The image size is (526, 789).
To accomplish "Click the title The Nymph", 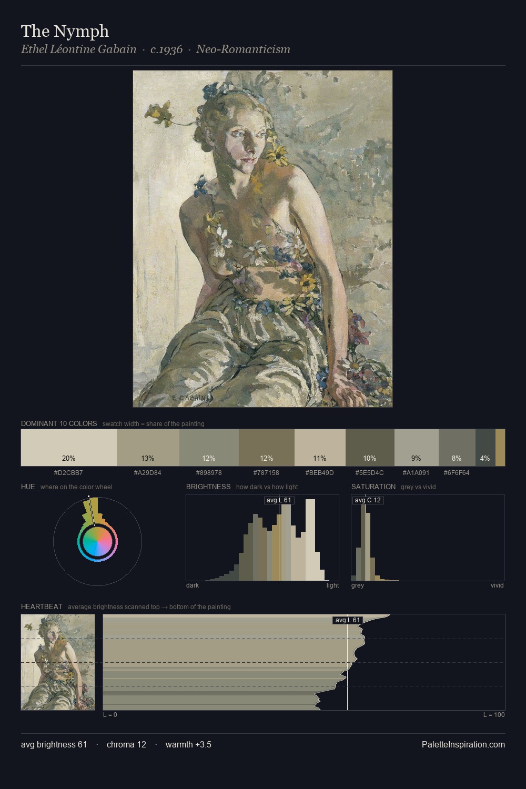I will click(x=65, y=31).
